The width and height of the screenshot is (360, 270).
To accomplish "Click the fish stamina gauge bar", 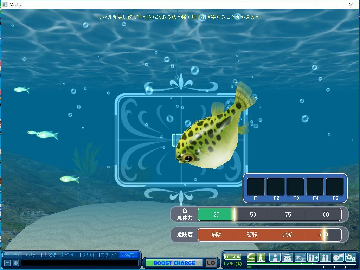I will coord(269,214).
